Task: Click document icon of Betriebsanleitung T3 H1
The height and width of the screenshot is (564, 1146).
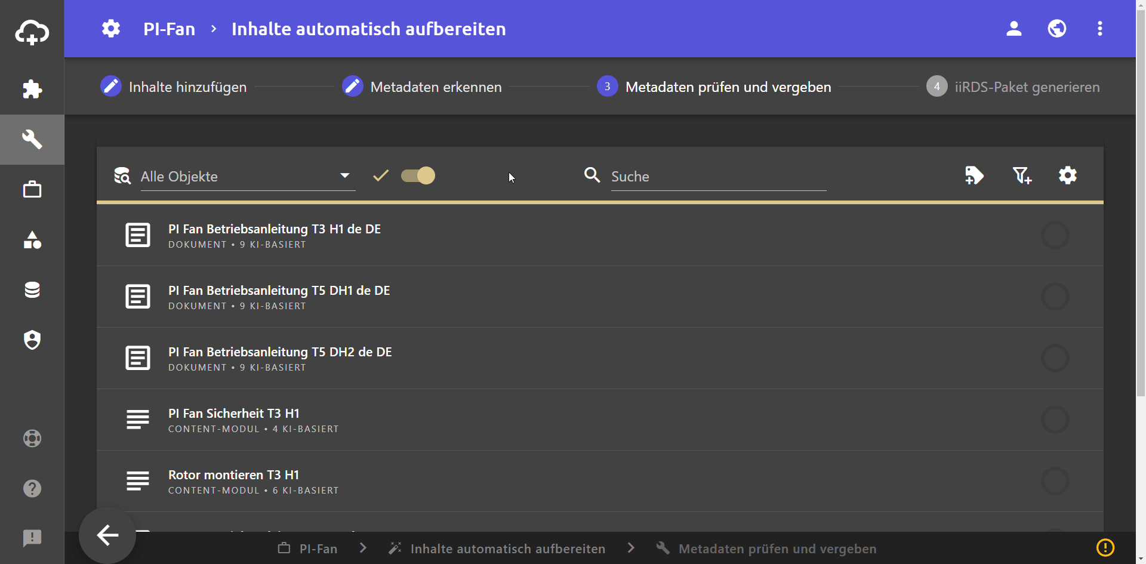Action: [x=138, y=235]
